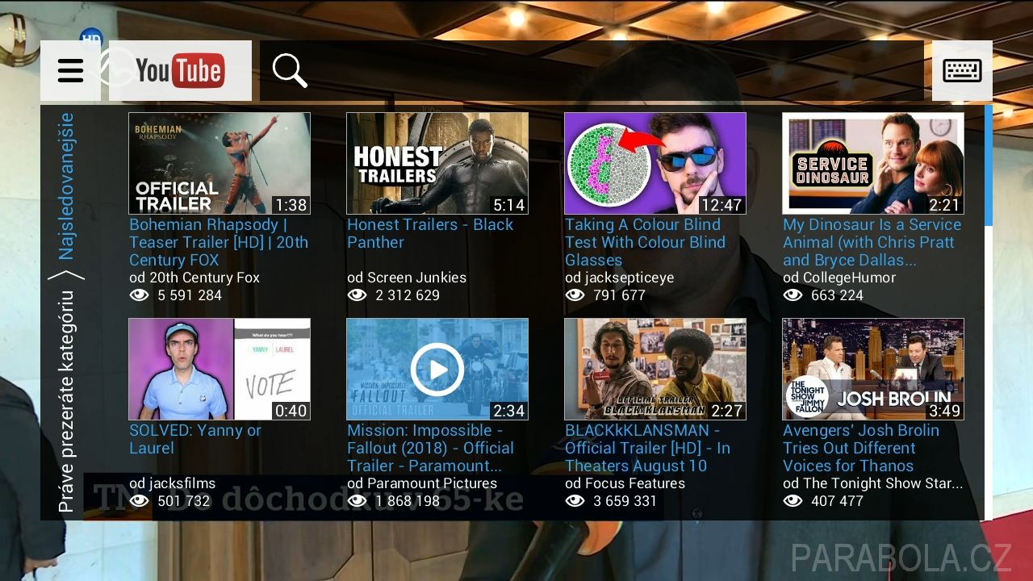Click title 'My Dinosaur Is a Service Animal'
Viewport: 1033px width, 581px height.
coord(872,242)
